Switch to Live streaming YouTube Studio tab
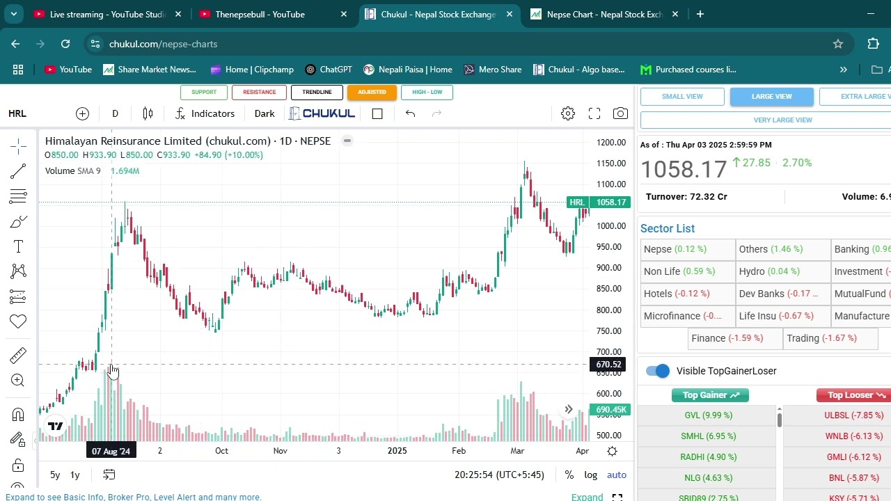Viewport: 891px width, 501px height. tap(107, 14)
